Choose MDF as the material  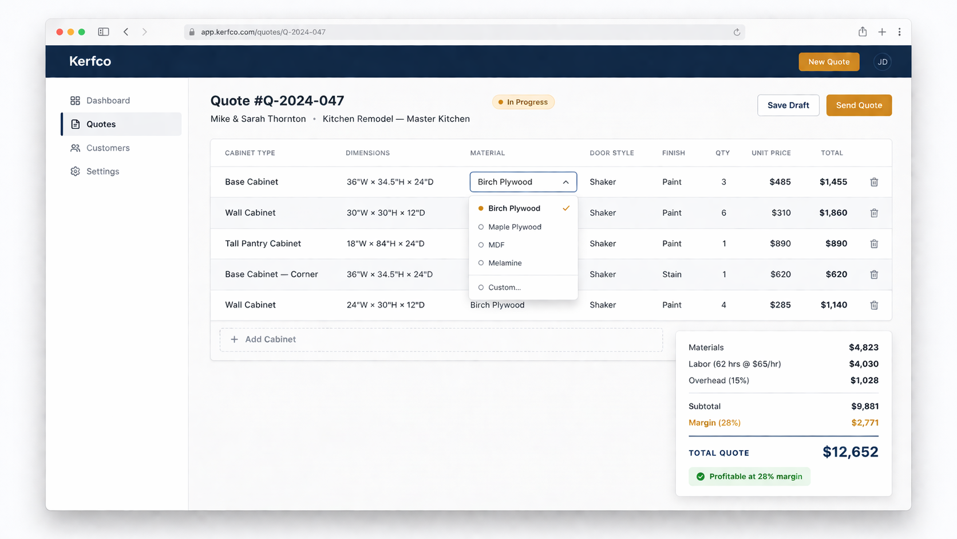pos(496,245)
